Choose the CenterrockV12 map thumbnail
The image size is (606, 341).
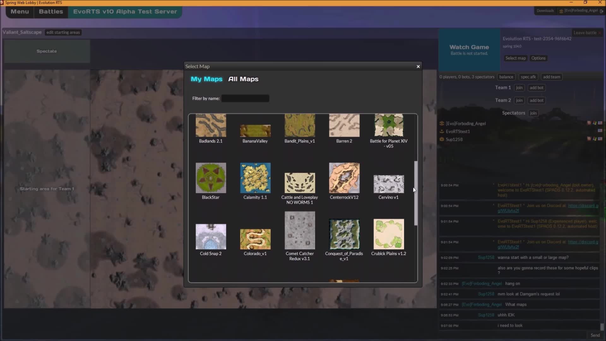pyautogui.click(x=344, y=178)
